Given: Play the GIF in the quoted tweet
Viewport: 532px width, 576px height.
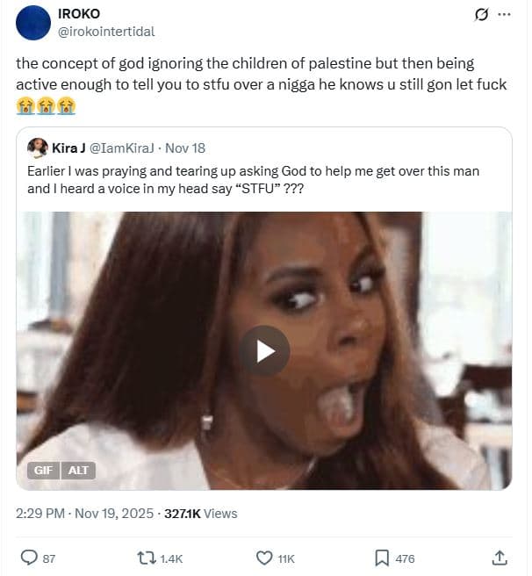Looking at the screenshot, I should click(264, 351).
